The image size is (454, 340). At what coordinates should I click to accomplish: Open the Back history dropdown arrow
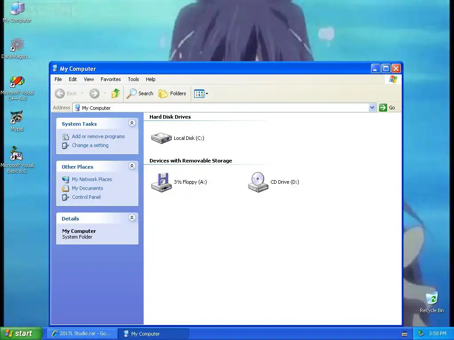tap(82, 93)
